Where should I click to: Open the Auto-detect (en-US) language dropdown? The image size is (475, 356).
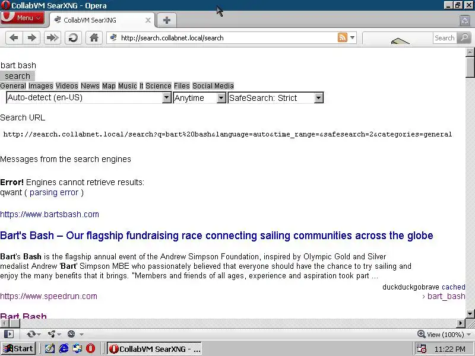(x=88, y=98)
